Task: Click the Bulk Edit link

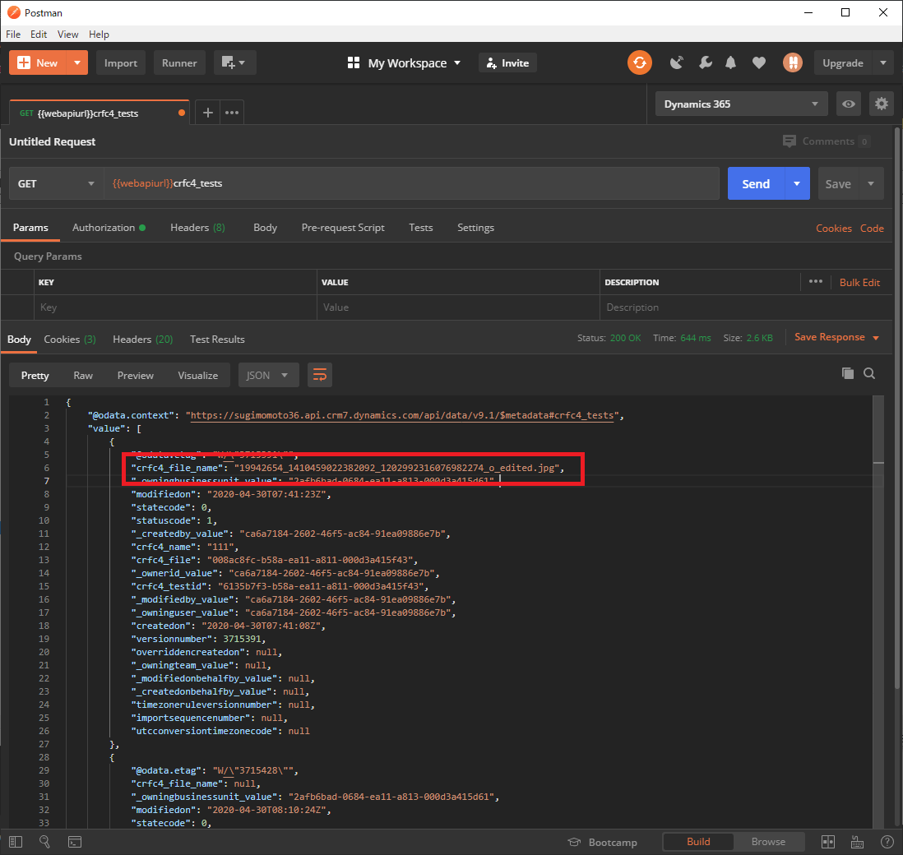Action: click(x=859, y=282)
